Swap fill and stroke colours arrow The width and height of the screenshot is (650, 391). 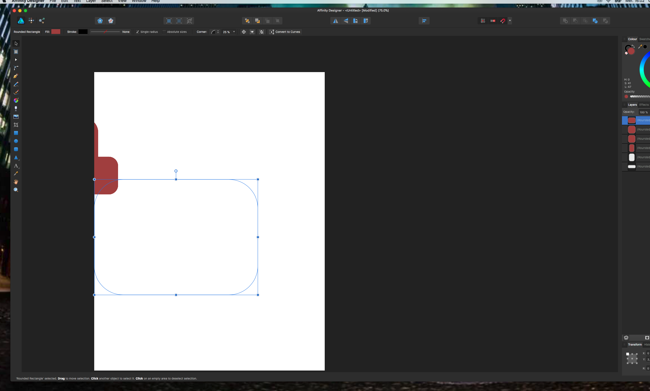633,46
